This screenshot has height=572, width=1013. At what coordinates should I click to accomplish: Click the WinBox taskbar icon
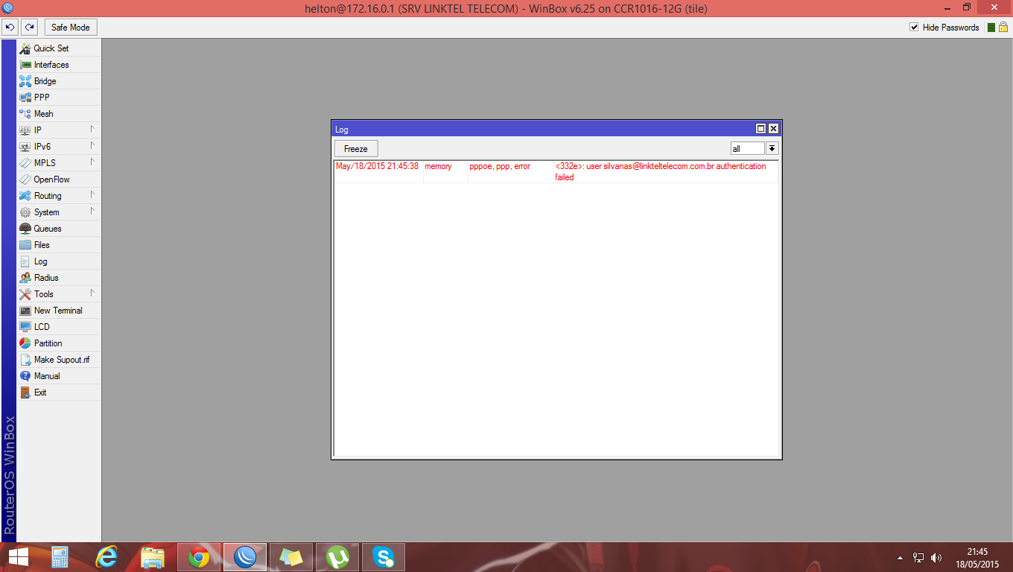(245, 557)
